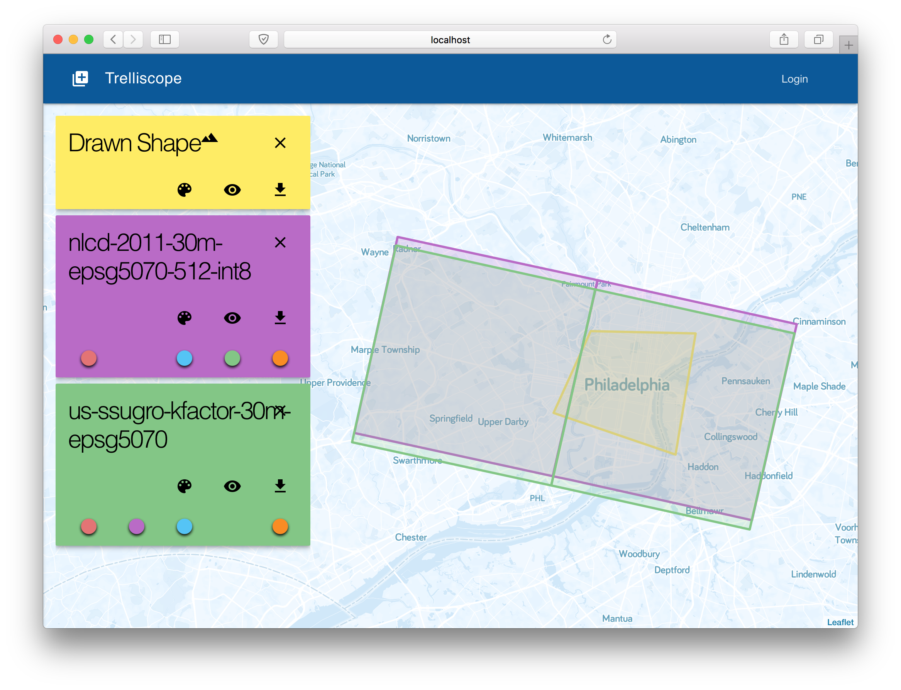Open color palette for nlcd-2011 layer
The width and height of the screenshot is (901, 690).
click(x=184, y=318)
